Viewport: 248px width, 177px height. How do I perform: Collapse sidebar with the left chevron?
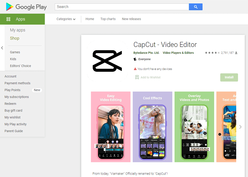(2, 48)
